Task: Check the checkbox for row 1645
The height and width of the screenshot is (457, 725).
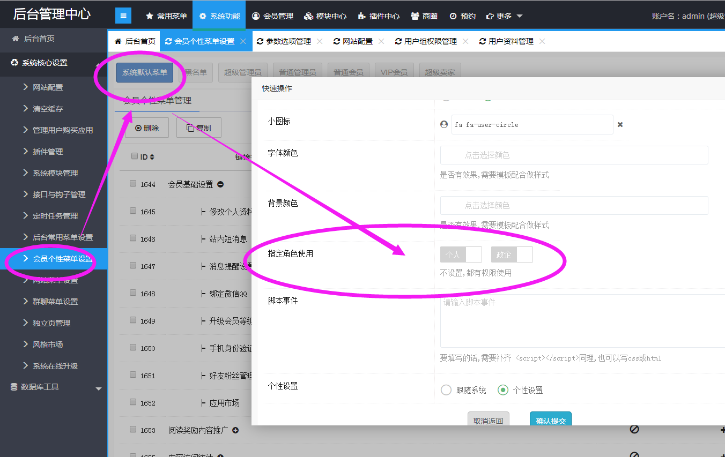Action: coord(133,211)
